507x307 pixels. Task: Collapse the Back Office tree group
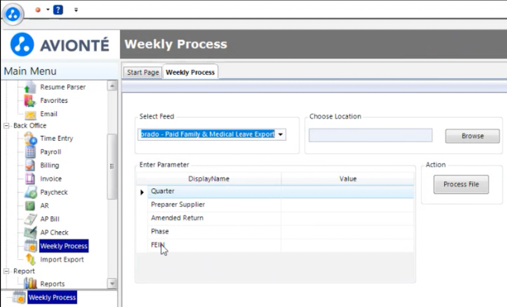[6, 126]
